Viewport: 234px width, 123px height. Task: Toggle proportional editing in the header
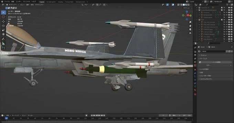104,5
